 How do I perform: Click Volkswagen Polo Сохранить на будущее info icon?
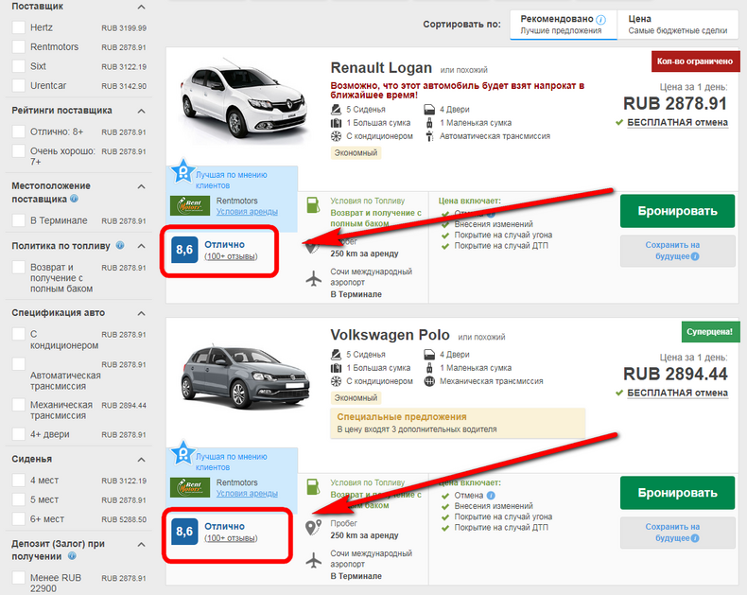695,538
